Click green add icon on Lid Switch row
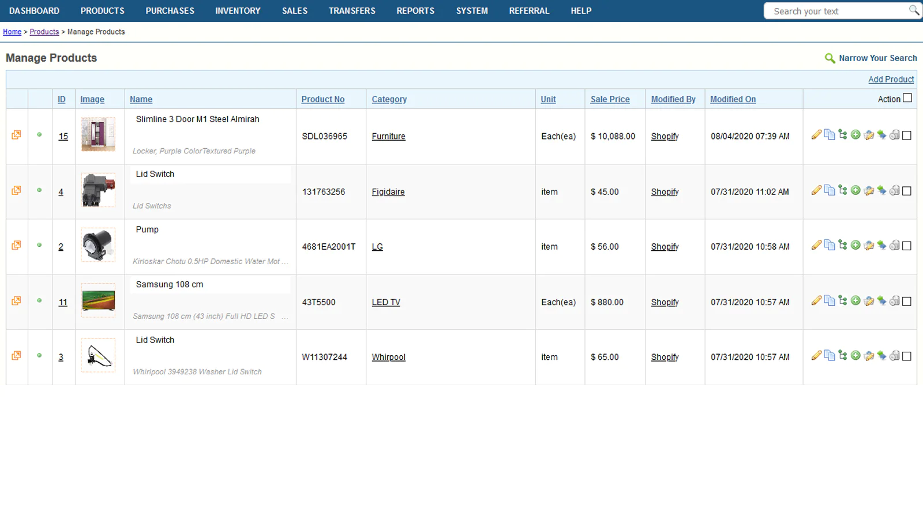923x519 pixels. coord(856,190)
